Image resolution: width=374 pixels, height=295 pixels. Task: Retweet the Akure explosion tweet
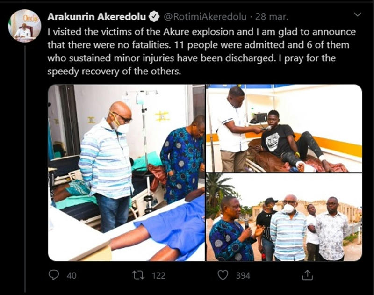(138, 275)
